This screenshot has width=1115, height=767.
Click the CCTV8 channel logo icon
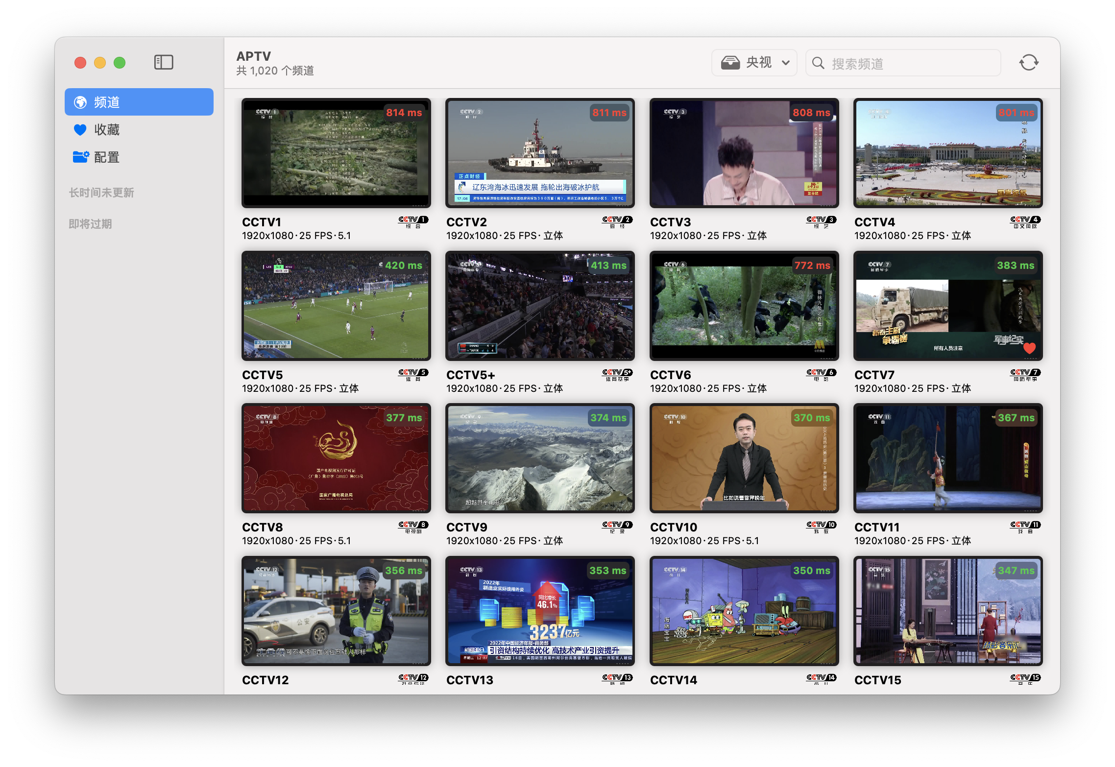click(413, 527)
